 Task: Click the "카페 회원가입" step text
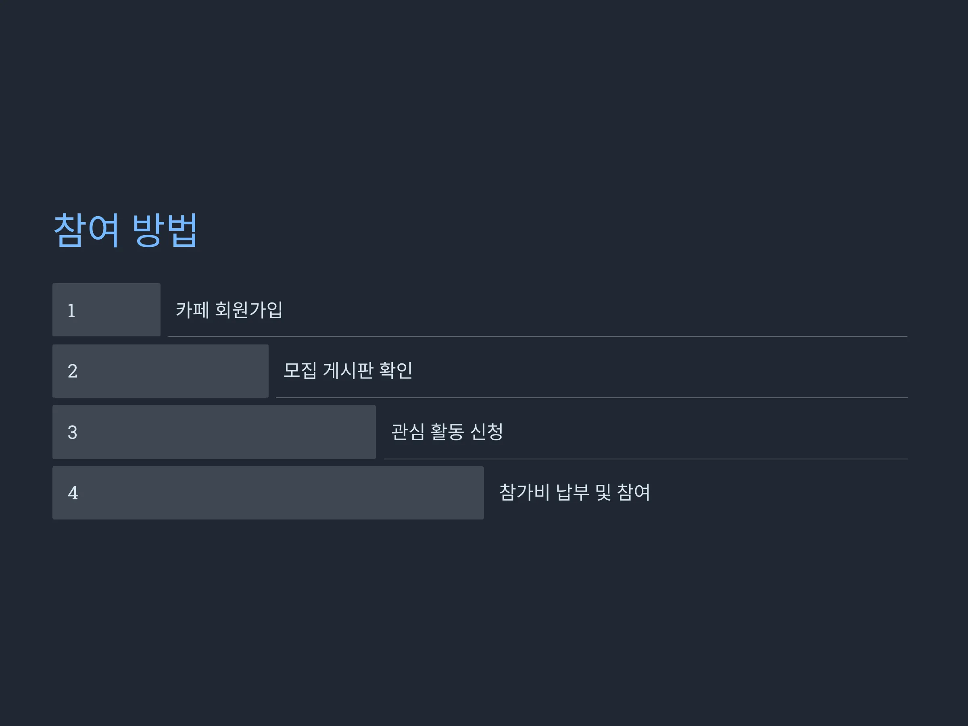coord(229,310)
